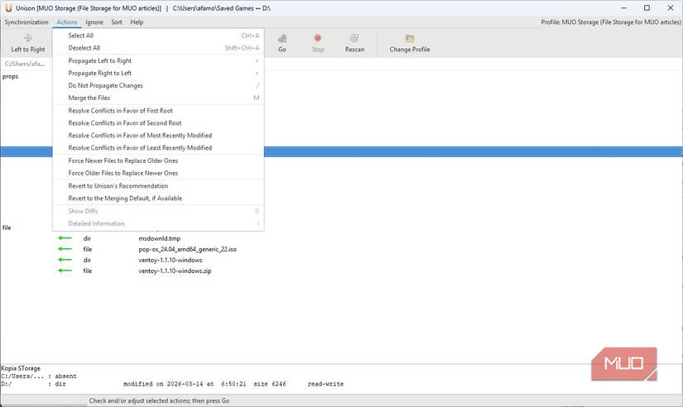
Task: Click green arrow beside msdownld.tmp
Action: pos(65,238)
